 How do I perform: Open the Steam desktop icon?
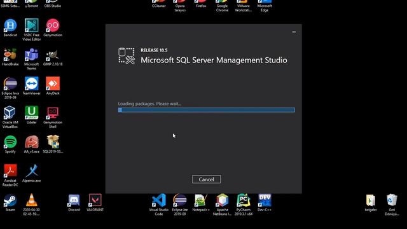10,200
